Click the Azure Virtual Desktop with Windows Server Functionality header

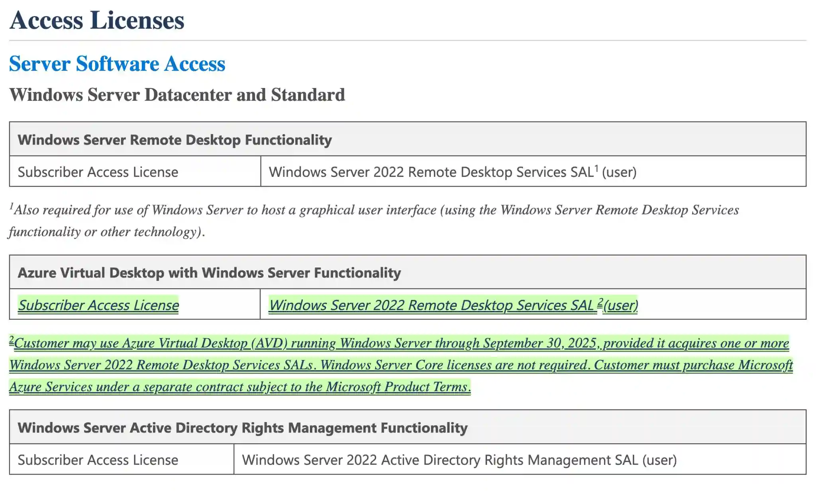(209, 273)
